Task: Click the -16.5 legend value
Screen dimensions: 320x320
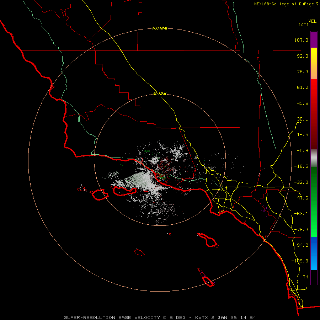Action: coord(301,166)
